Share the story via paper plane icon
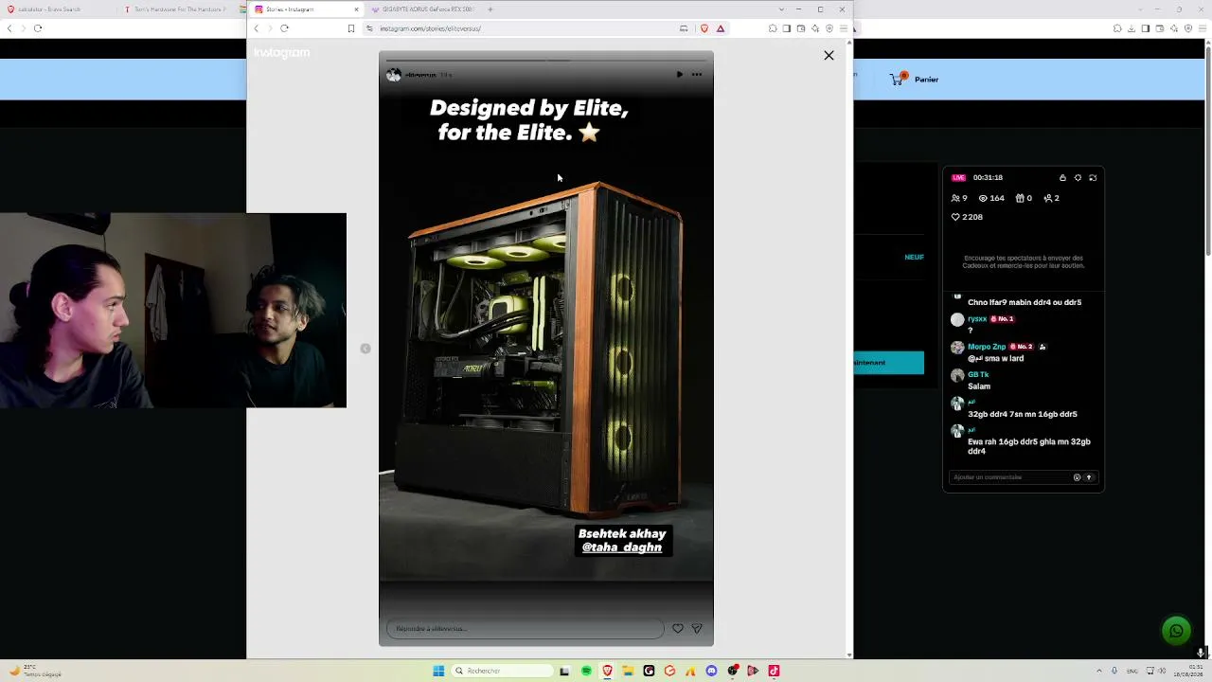1212x682 pixels. pyautogui.click(x=697, y=628)
